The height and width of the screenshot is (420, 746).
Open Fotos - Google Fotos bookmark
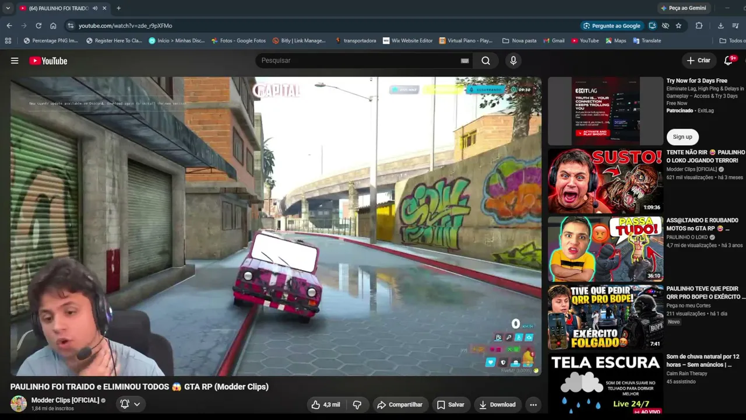[238, 41]
